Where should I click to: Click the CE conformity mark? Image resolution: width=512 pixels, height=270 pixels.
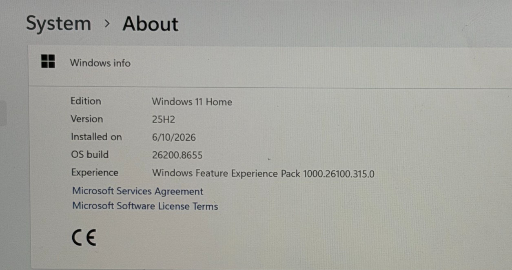coord(84,237)
